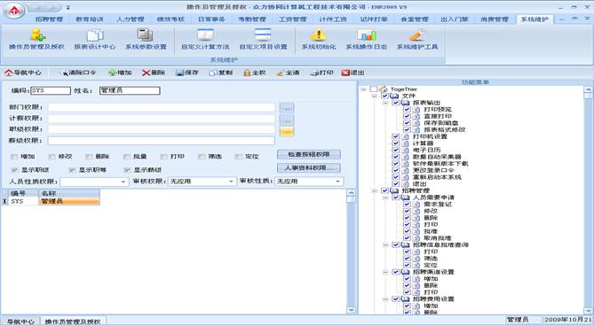Click the red X 删除 toolbar button
The height and width of the screenshot is (325, 594).
click(154, 73)
